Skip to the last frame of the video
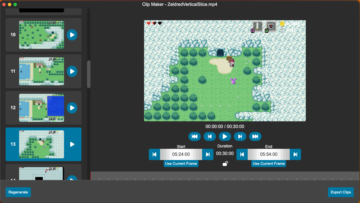 [255, 136]
